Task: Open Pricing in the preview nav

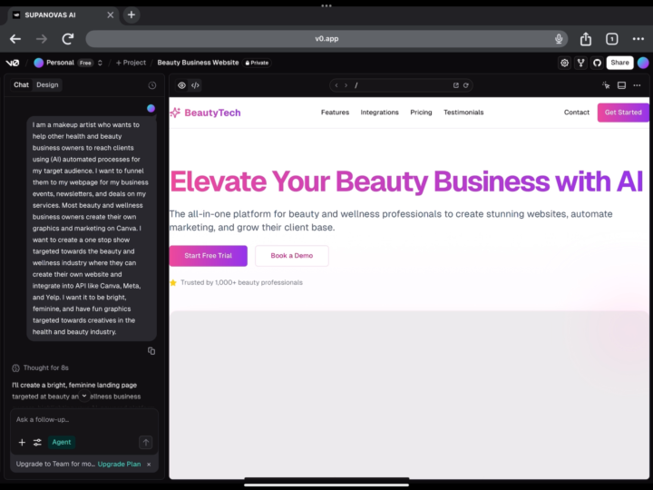Action: (421, 113)
